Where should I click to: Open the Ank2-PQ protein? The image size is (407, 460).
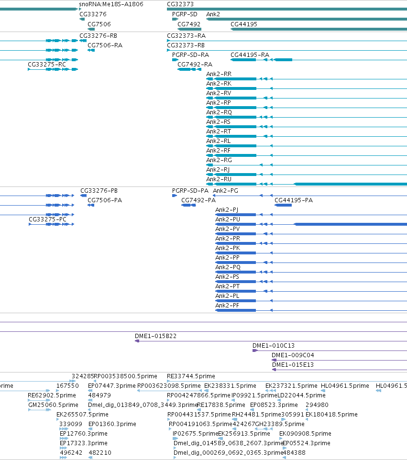311,272
